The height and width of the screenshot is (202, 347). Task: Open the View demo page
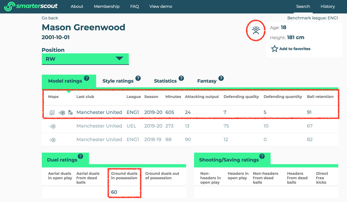click(161, 6)
